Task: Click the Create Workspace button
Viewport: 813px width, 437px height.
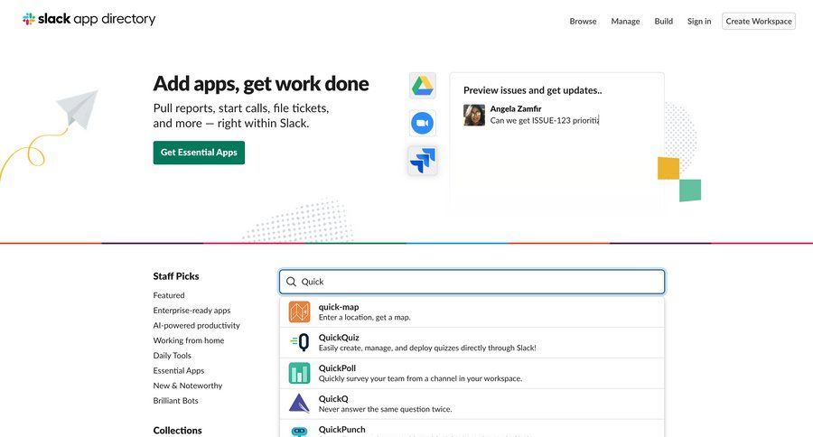Action: coord(759,22)
